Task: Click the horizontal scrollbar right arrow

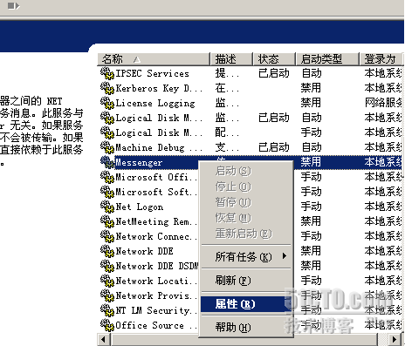Action: 395,339
